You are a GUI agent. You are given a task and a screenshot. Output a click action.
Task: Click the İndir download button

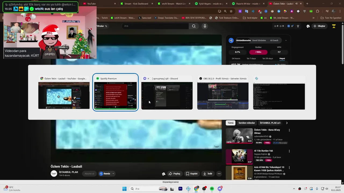tap(207, 174)
